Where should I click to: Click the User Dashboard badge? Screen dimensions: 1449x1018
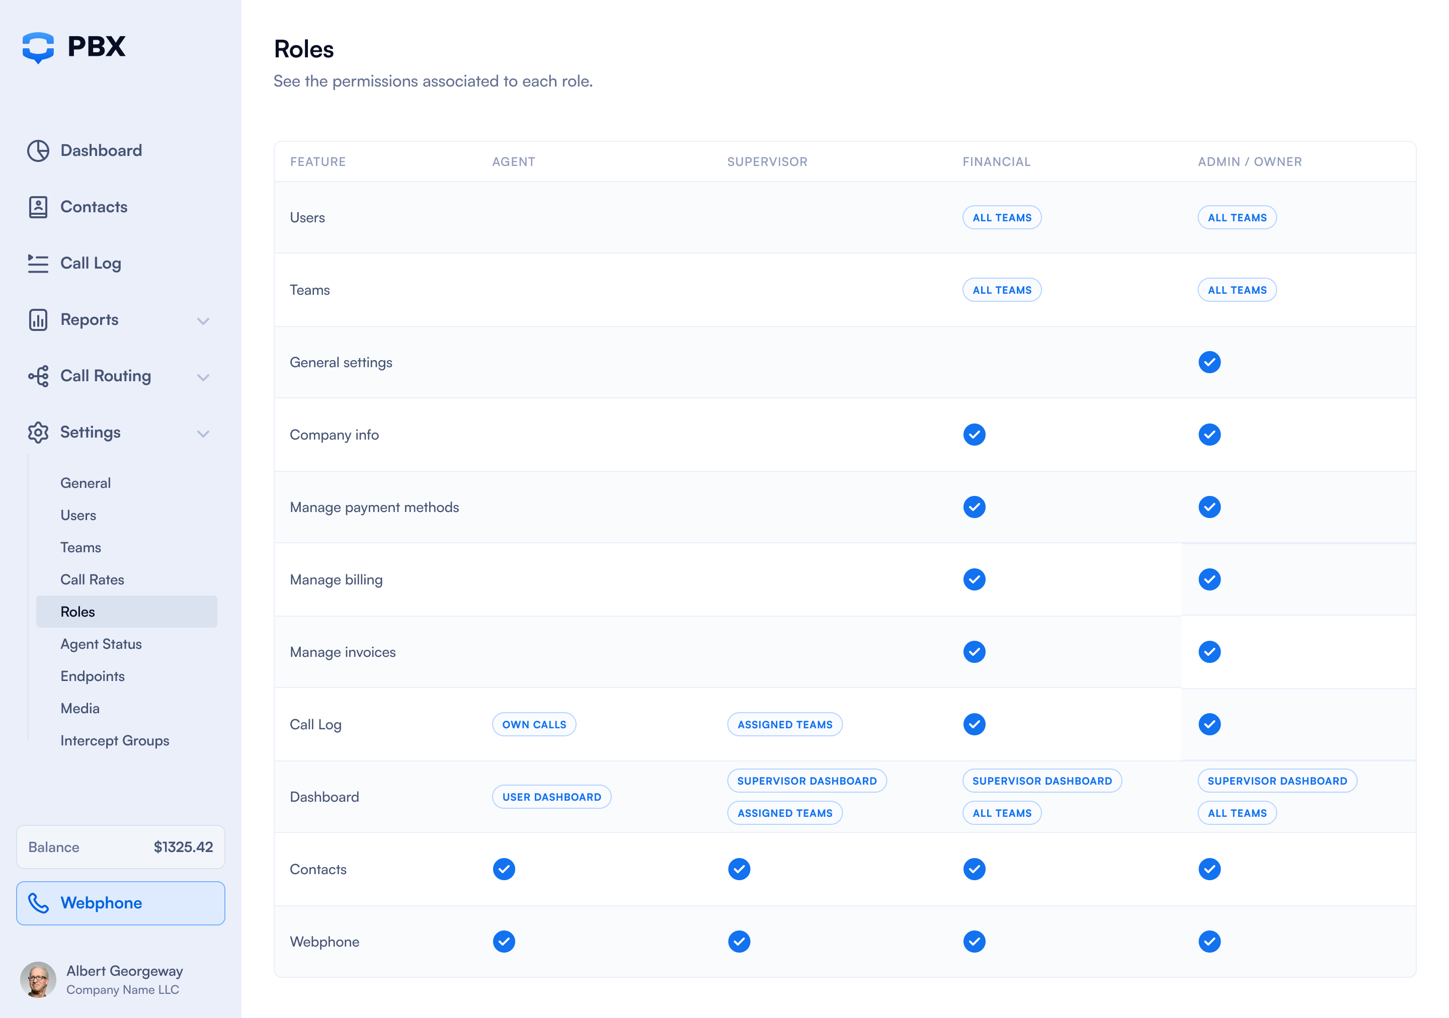point(551,797)
